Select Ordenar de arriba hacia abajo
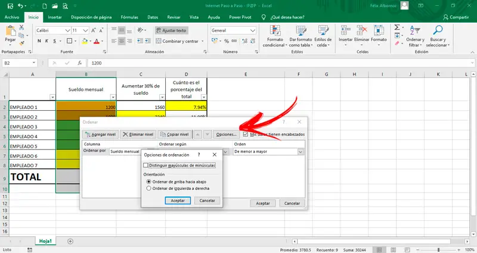Viewport: 477px width, 253px height. pos(148,182)
